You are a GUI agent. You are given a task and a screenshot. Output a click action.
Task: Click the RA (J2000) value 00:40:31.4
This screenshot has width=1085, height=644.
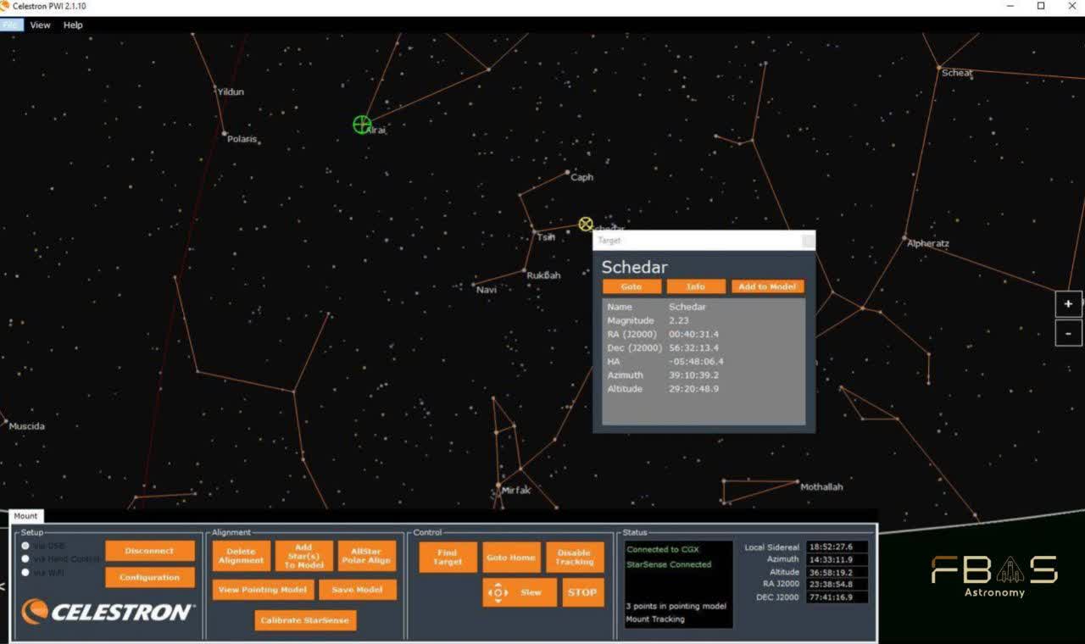tap(693, 335)
